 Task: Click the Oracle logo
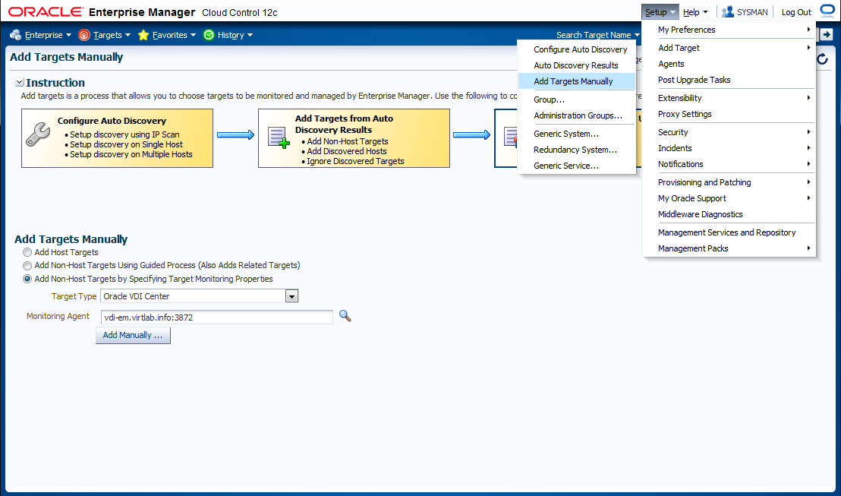tap(46, 12)
